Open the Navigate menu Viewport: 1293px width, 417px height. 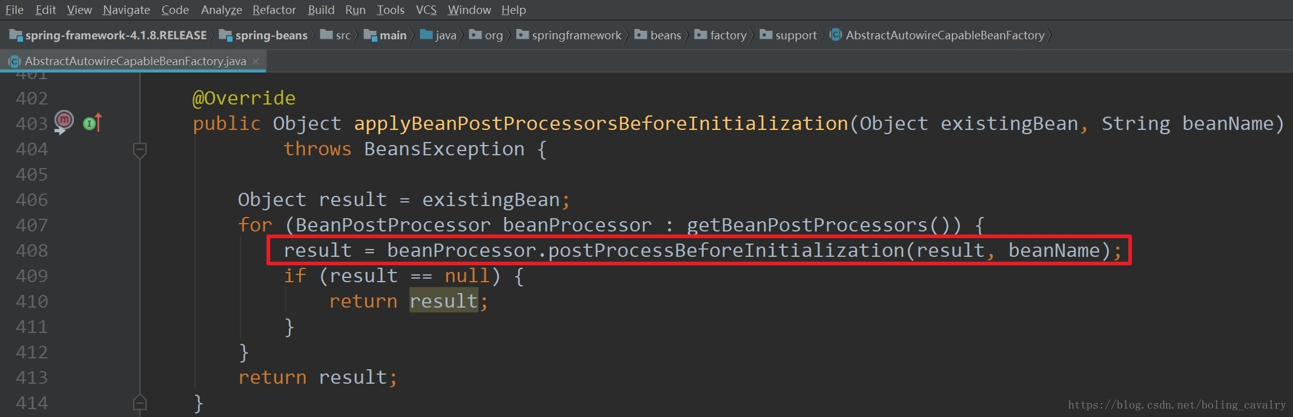[x=126, y=10]
